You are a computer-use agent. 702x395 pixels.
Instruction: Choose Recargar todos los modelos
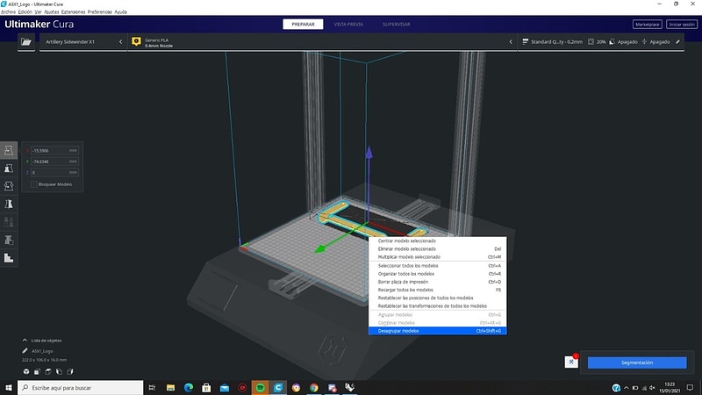[x=437, y=290]
